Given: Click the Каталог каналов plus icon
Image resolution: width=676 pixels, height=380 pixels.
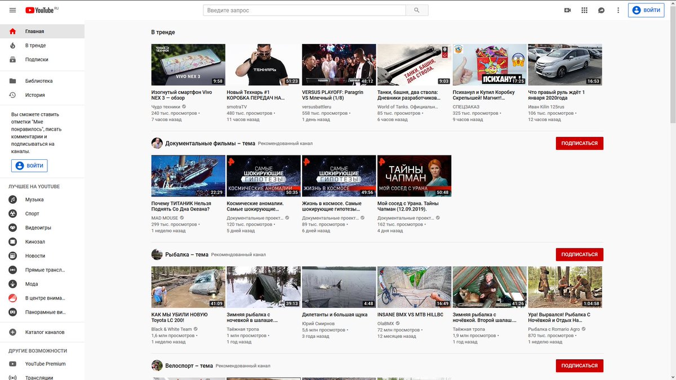Looking at the screenshot, I should pos(12,332).
